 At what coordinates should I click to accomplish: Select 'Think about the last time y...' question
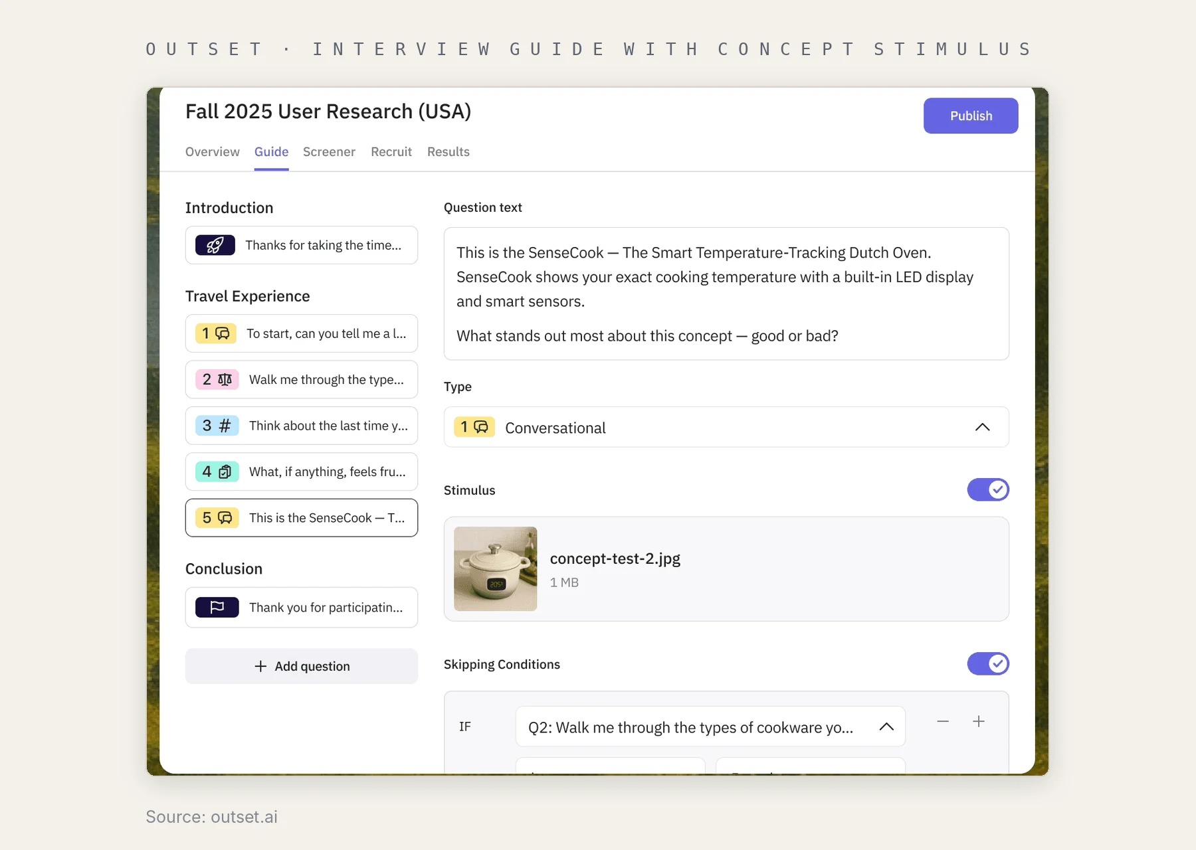[302, 426]
